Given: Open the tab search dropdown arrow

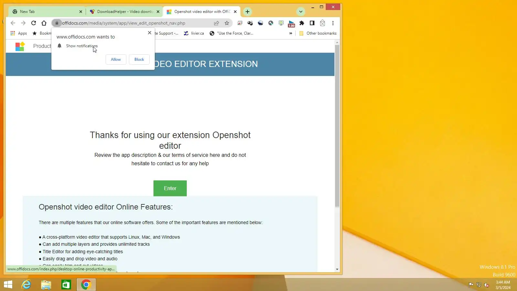Looking at the screenshot, I should [301, 12].
